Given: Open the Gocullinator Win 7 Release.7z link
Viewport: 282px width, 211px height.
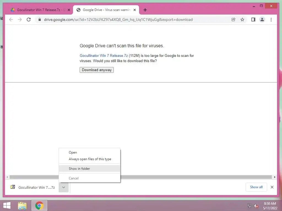Looking at the screenshot, I should (104, 55).
